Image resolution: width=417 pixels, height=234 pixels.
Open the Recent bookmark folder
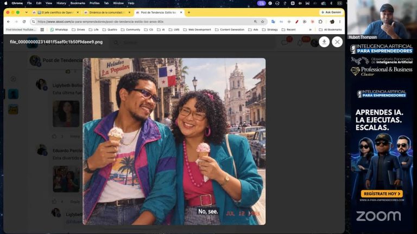[288, 30]
